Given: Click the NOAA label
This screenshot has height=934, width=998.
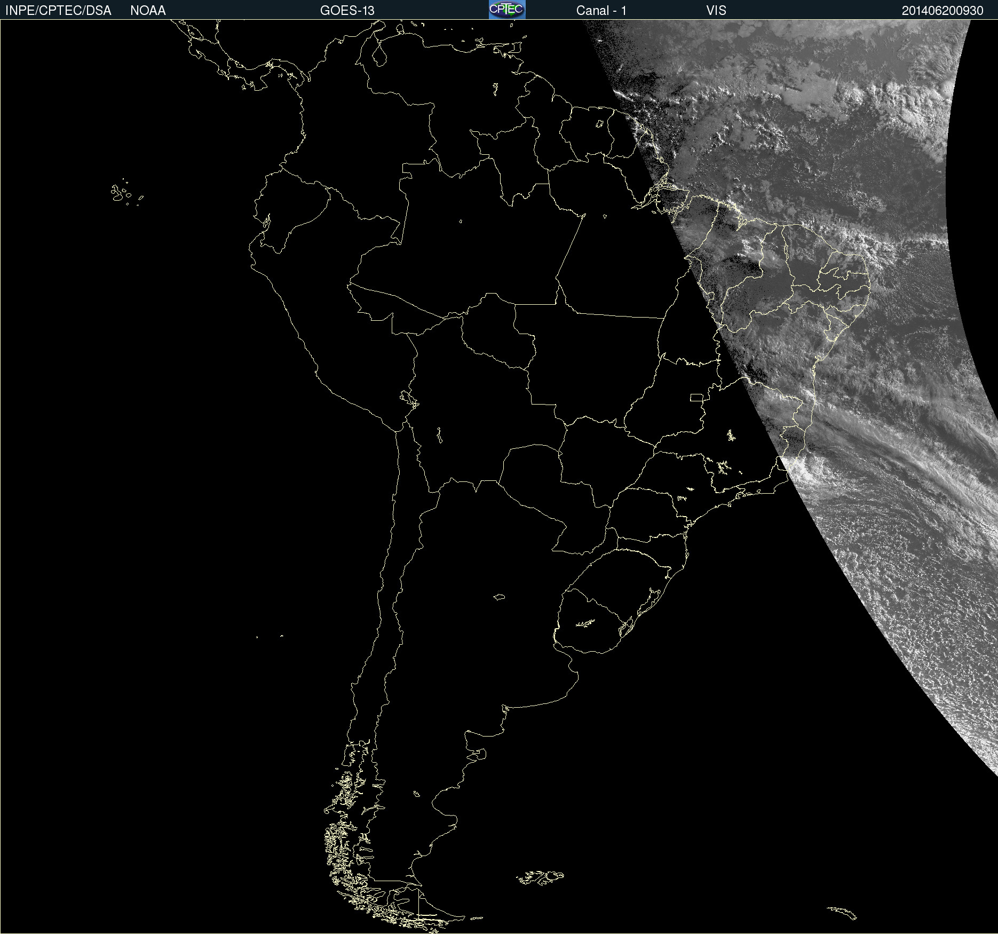Looking at the screenshot, I should pyautogui.click(x=148, y=11).
